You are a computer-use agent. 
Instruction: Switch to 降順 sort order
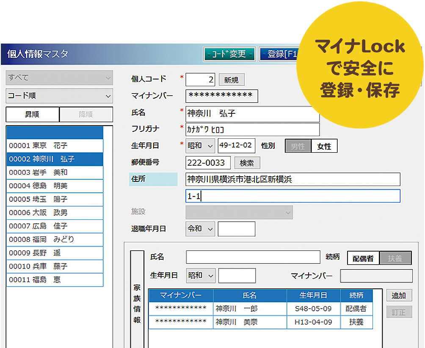point(86,114)
